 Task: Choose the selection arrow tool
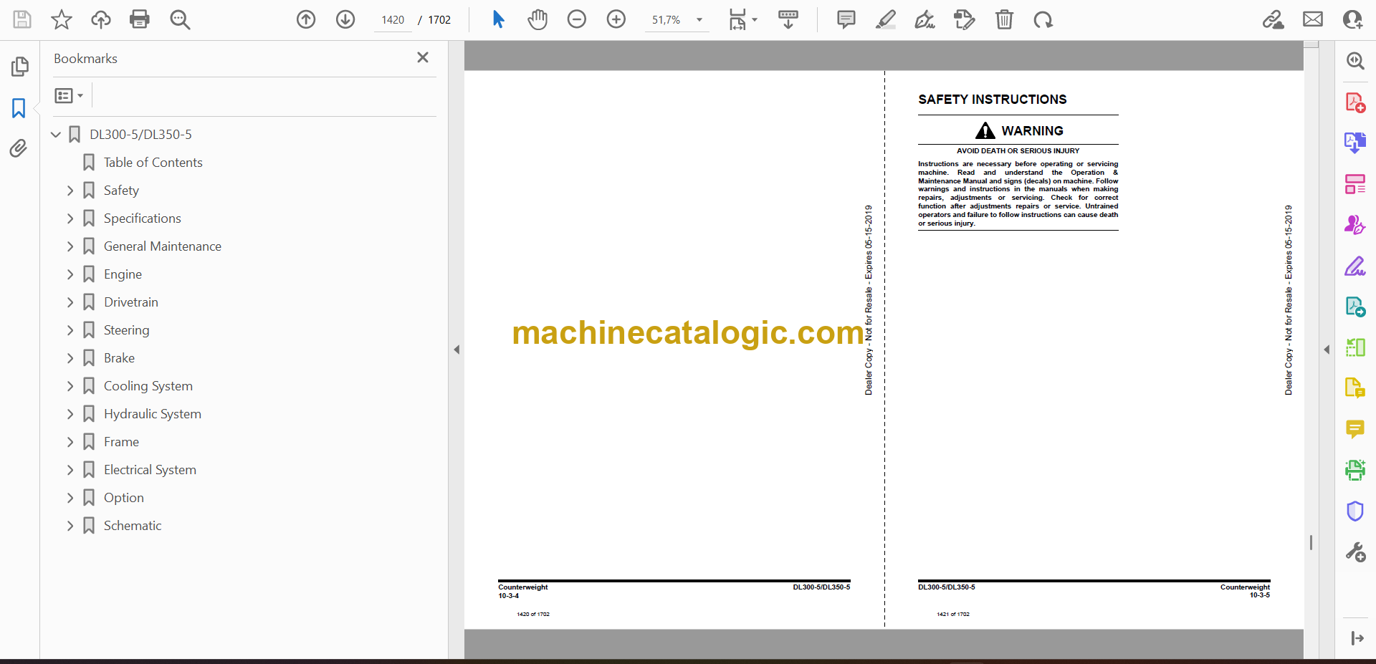pos(498,19)
